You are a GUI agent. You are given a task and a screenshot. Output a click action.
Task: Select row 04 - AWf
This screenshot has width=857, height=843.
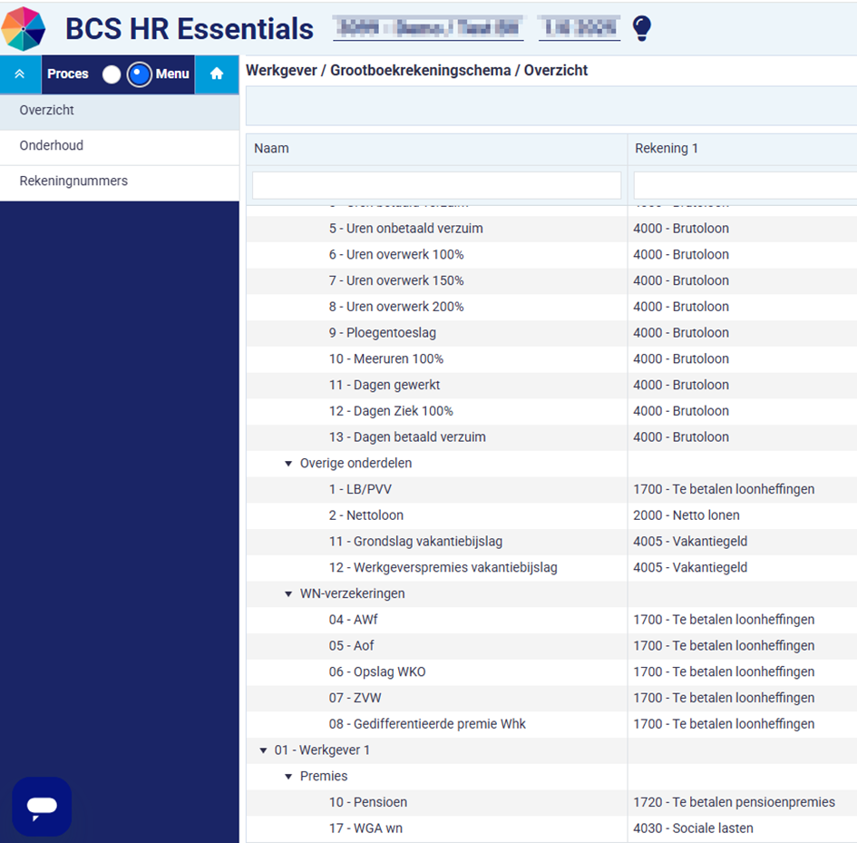(x=551, y=620)
